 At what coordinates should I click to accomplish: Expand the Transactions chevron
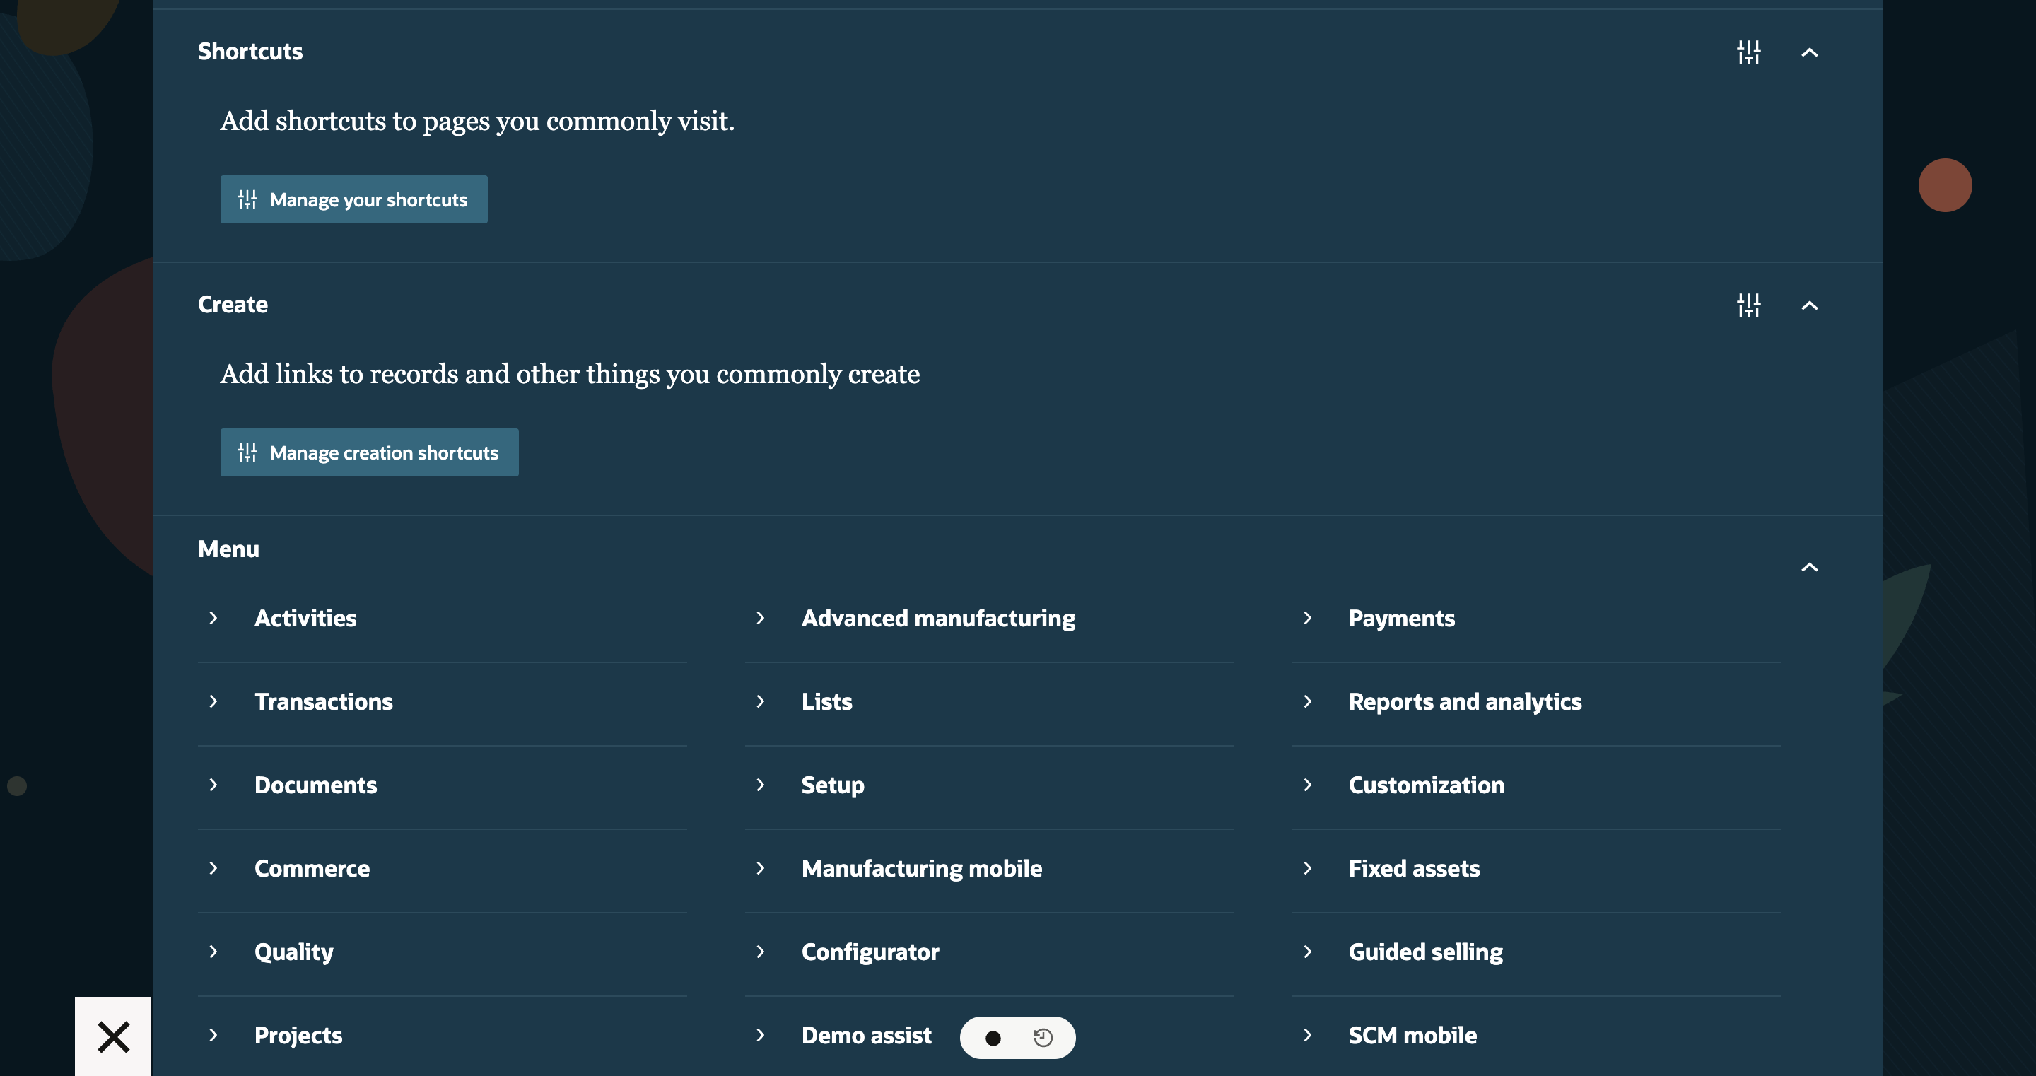(213, 701)
